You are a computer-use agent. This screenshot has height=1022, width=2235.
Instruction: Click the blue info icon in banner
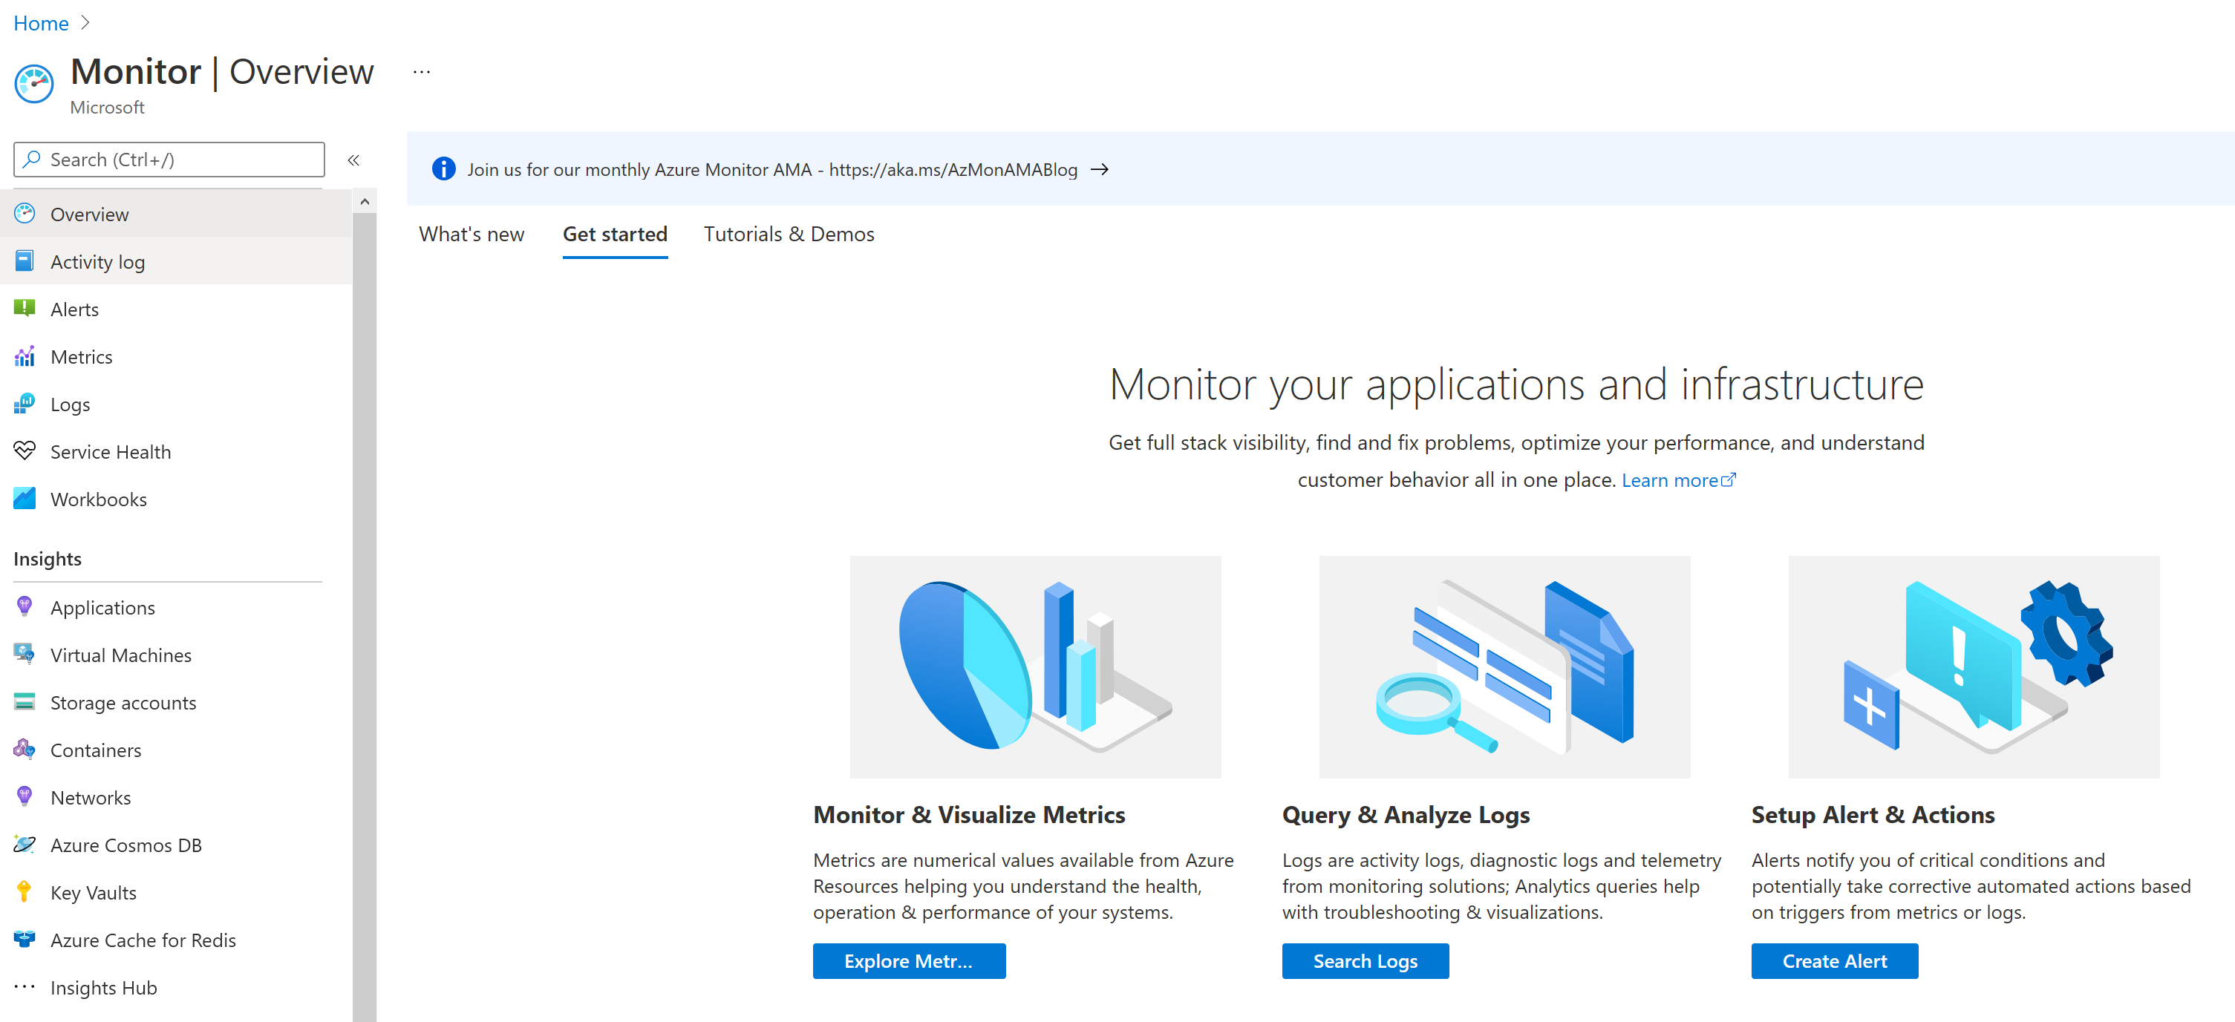(443, 169)
